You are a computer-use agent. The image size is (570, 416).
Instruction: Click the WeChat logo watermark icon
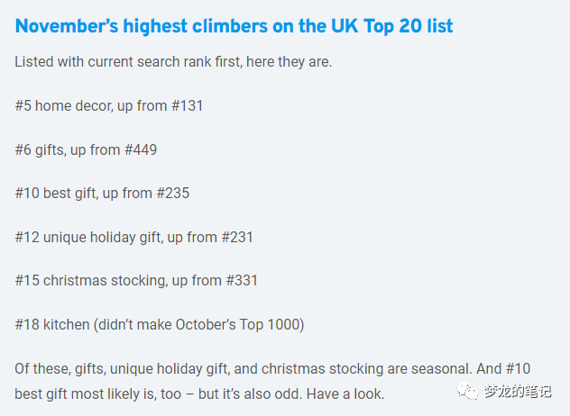click(x=467, y=391)
